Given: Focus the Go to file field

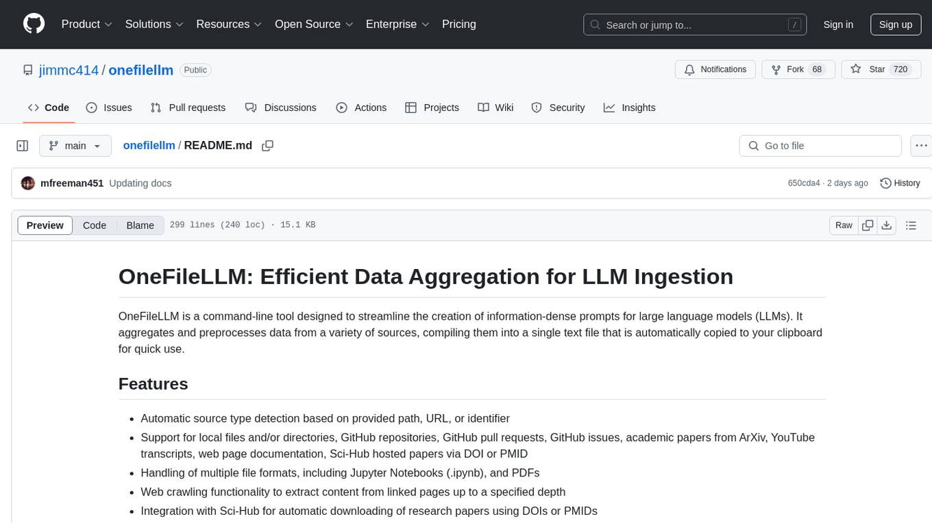Looking at the screenshot, I should (820, 146).
